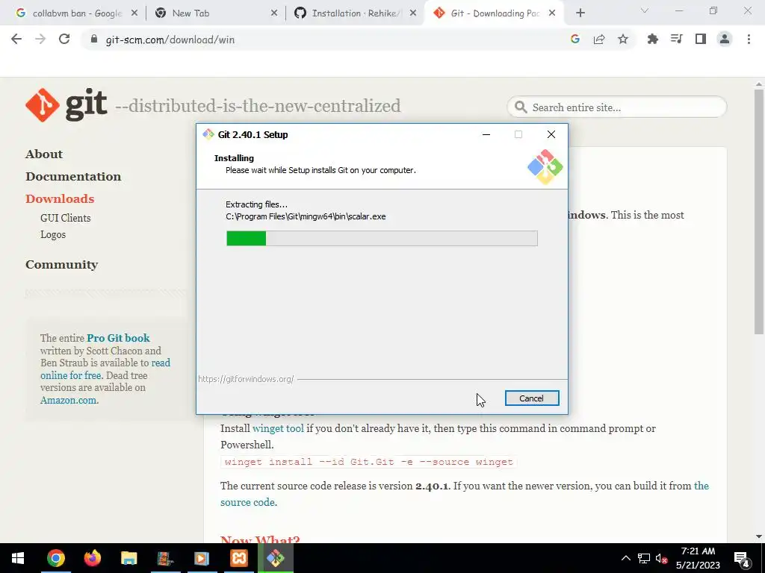765x573 pixels.
Task: Launch Firefox from the taskbar
Action: [92, 558]
